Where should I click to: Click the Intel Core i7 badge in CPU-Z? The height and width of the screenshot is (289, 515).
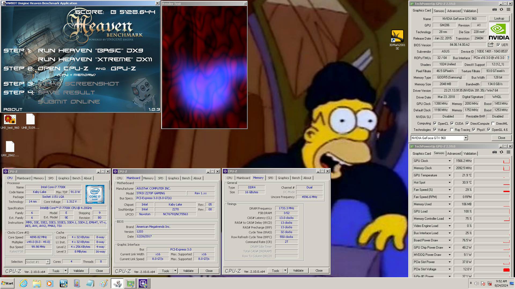pos(95,194)
